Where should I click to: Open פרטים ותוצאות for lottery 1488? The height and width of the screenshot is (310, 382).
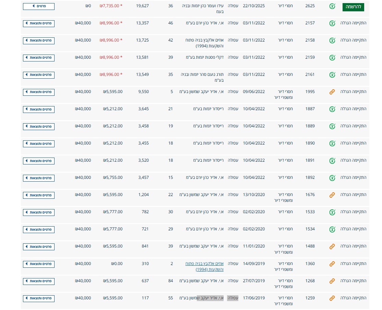coord(39,246)
